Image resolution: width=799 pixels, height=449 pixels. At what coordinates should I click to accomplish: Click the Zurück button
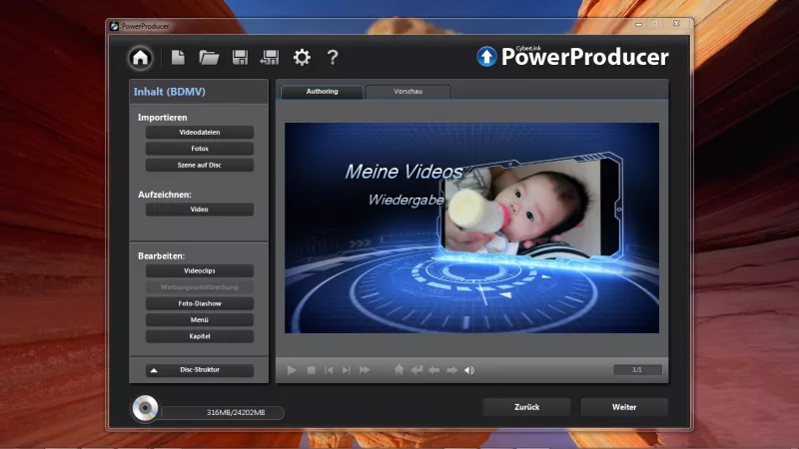click(526, 407)
